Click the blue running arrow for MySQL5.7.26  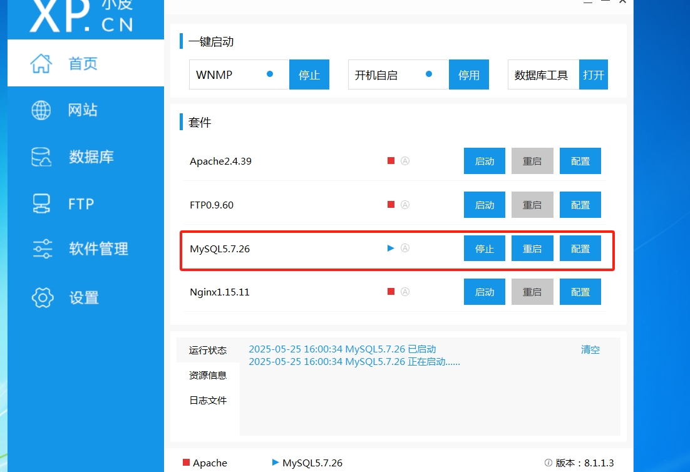click(391, 248)
